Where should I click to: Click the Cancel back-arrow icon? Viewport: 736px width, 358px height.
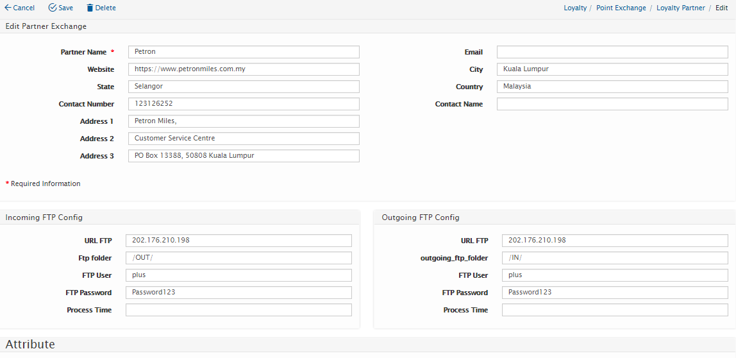click(x=8, y=8)
